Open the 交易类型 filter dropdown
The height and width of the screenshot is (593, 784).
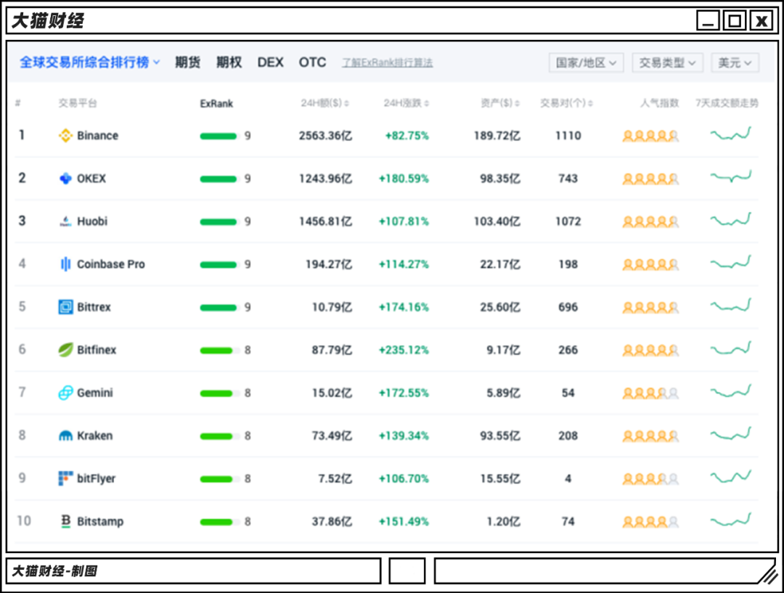668,62
